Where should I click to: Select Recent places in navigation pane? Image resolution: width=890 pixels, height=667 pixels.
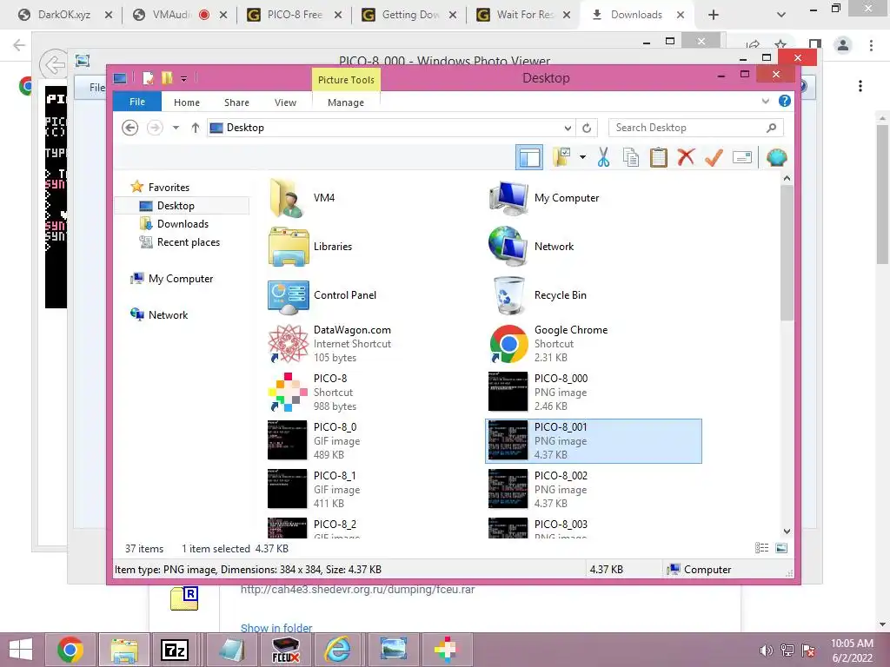point(189,242)
